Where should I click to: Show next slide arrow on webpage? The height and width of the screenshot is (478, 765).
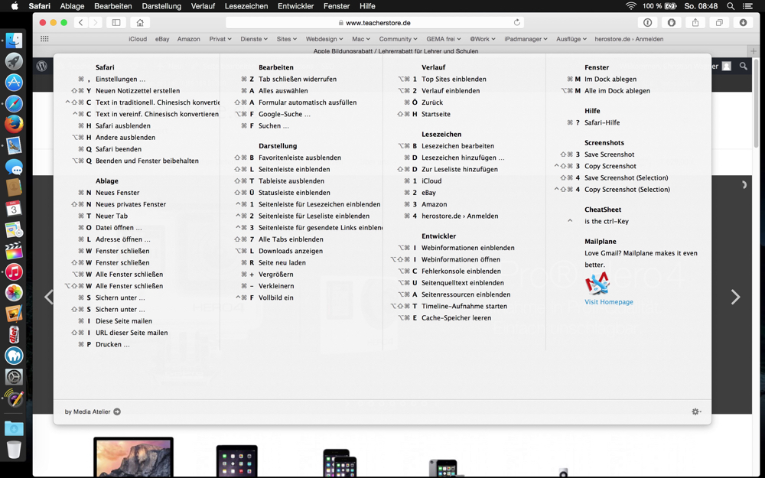pos(735,297)
